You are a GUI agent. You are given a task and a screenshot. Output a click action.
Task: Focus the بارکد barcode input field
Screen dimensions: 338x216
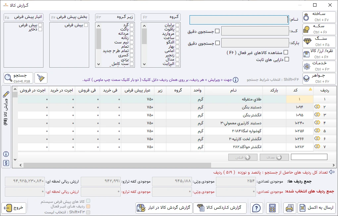click(x=255, y=43)
